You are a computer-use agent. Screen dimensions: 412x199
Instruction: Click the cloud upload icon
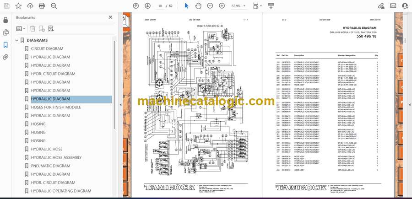(x=30, y=6)
